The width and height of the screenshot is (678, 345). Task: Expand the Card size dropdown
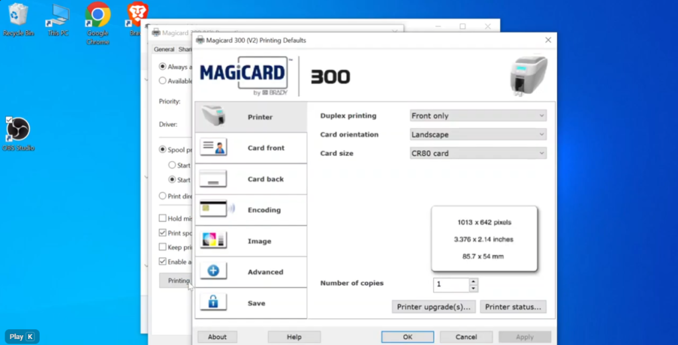click(x=478, y=153)
